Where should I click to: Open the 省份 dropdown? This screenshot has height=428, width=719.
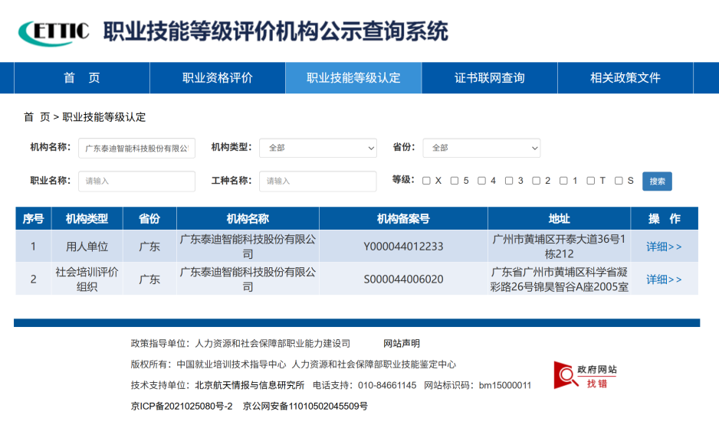coord(481,148)
